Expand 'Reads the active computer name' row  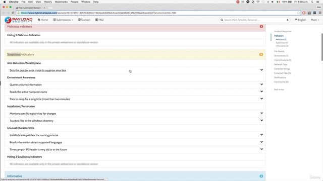pos(261,92)
